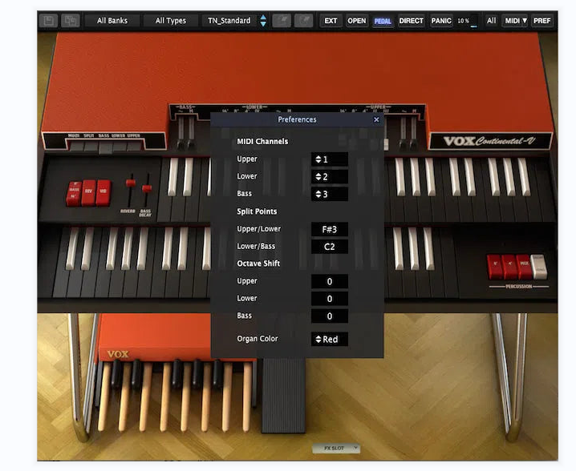
Task: Click the "Split Points" heading
Action: click(257, 211)
